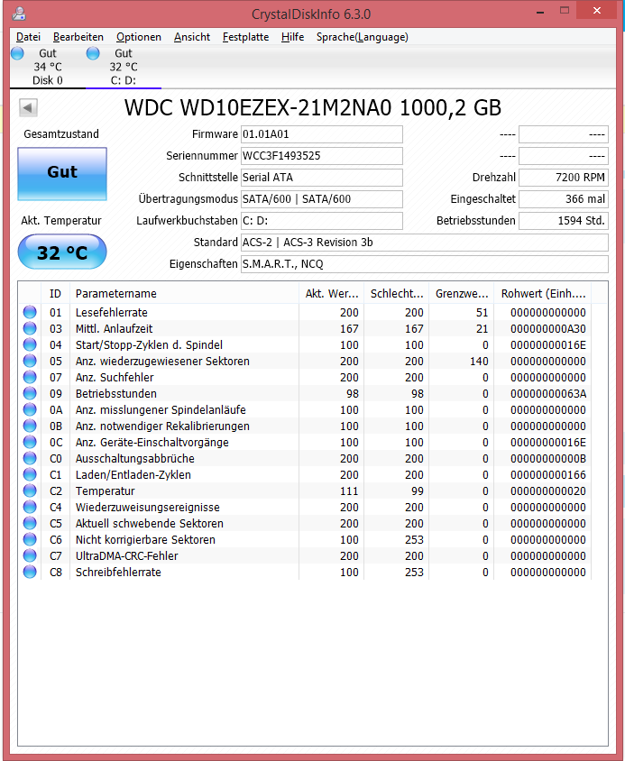Click status icon of Laden/Entladen-Zyklen row
625x761 pixels.
[30, 474]
